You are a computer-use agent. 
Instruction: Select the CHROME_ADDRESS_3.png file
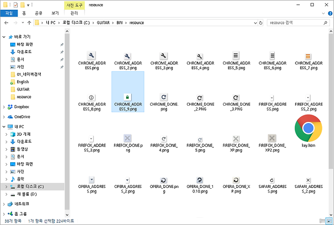point(164,61)
